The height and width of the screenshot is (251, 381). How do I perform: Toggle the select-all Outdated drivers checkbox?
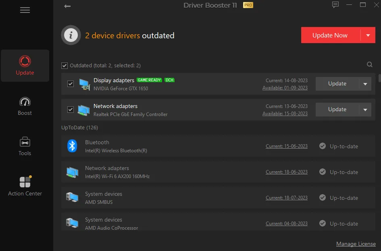click(x=65, y=65)
